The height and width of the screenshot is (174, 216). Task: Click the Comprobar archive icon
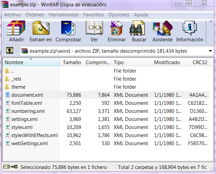pyautogui.click(x=68, y=28)
